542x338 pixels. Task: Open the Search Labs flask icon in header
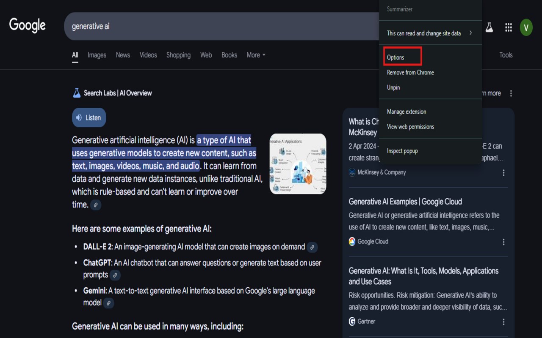tap(489, 27)
